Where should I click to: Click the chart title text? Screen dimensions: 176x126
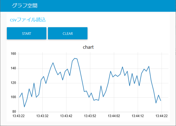pos(88,47)
